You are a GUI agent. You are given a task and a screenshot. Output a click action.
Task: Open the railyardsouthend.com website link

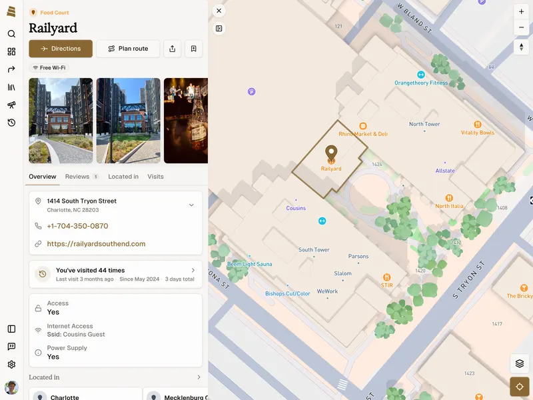[96, 243]
